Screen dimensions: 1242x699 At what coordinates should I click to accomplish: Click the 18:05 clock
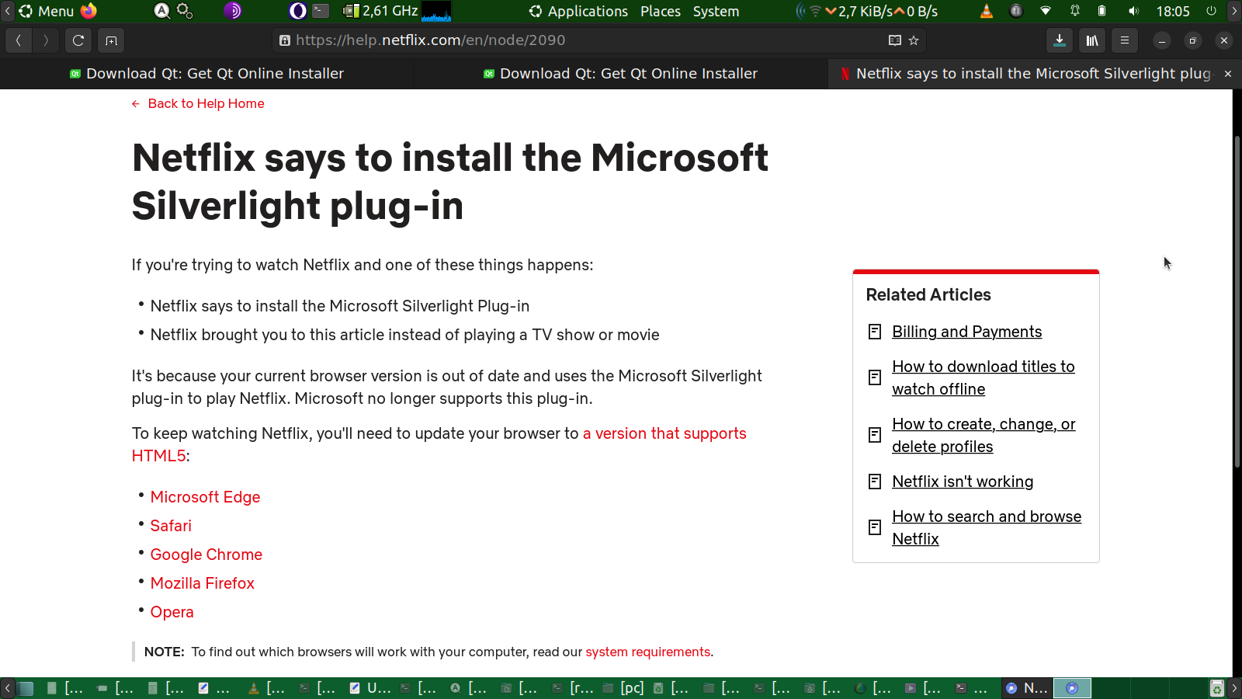[1173, 11]
